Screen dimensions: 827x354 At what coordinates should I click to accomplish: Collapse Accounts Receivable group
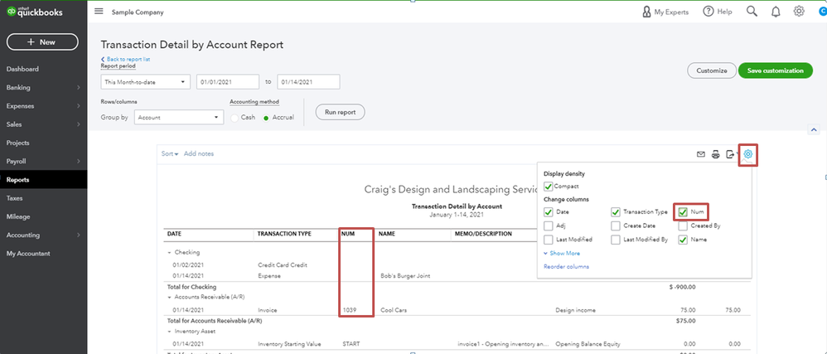(171, 297)
